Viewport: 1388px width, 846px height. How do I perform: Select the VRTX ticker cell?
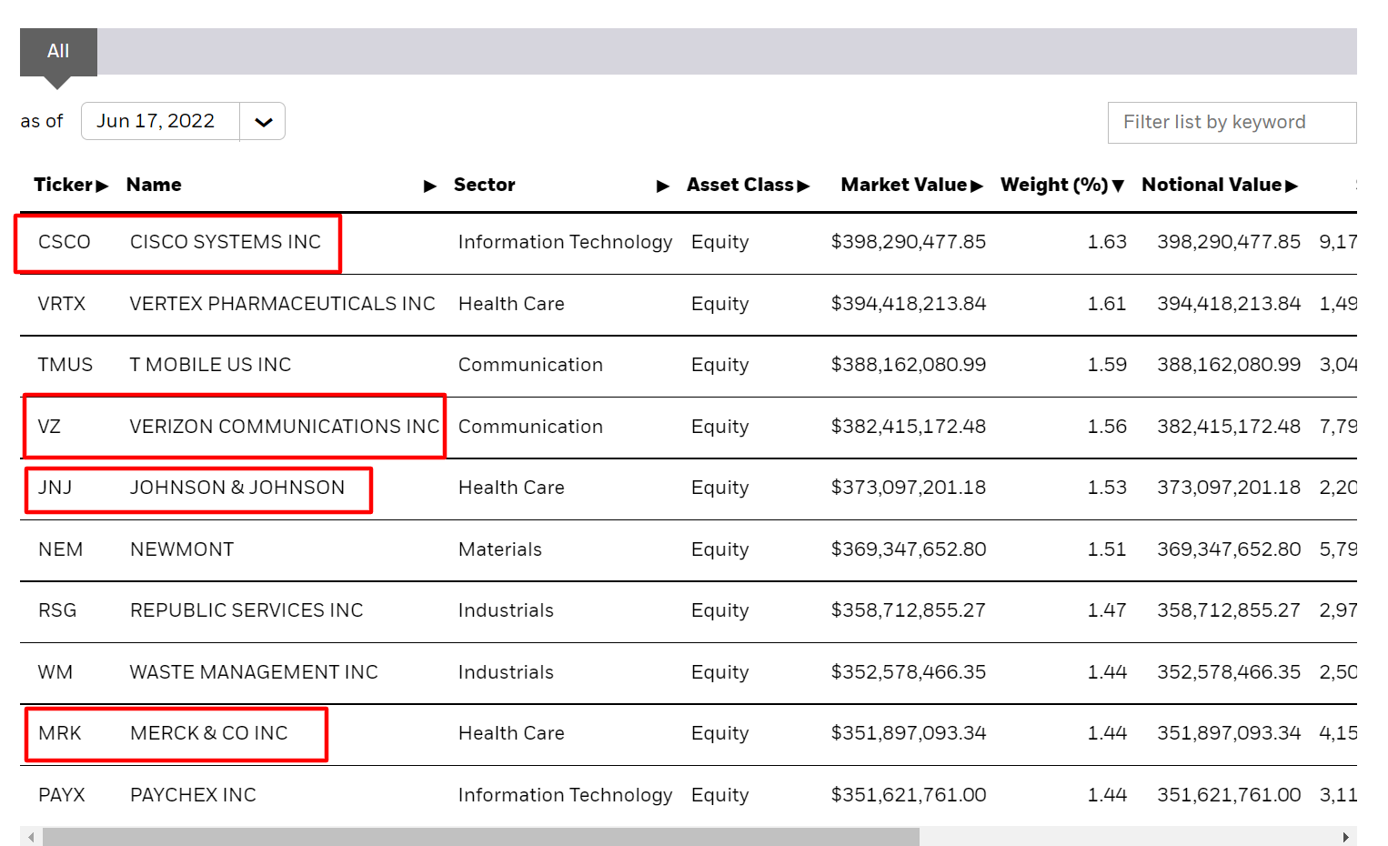point(62,304)
